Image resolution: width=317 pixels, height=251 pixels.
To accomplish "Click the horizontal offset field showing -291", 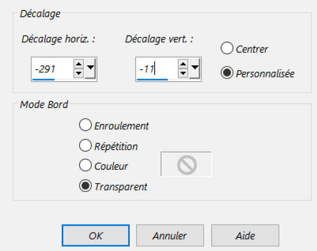I will point(51,69).
